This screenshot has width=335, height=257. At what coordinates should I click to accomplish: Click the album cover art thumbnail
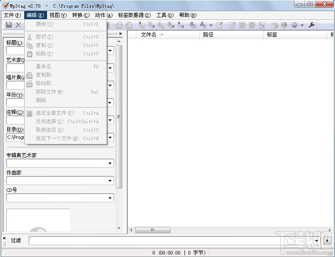click(x=38, y=220)
